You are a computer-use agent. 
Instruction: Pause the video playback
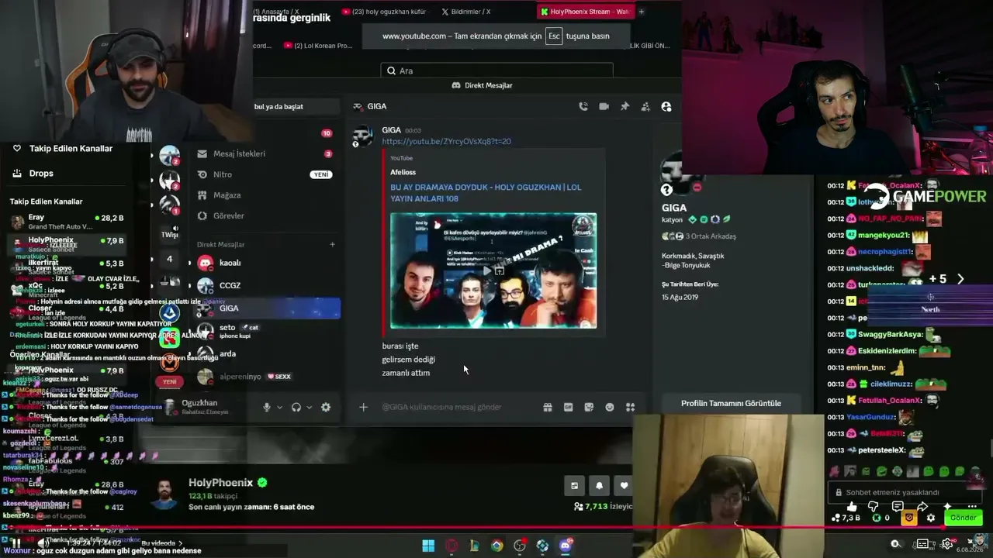click(16, 542)
